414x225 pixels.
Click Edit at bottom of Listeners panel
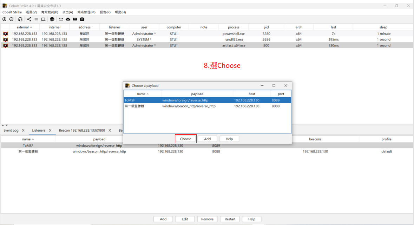185,219
